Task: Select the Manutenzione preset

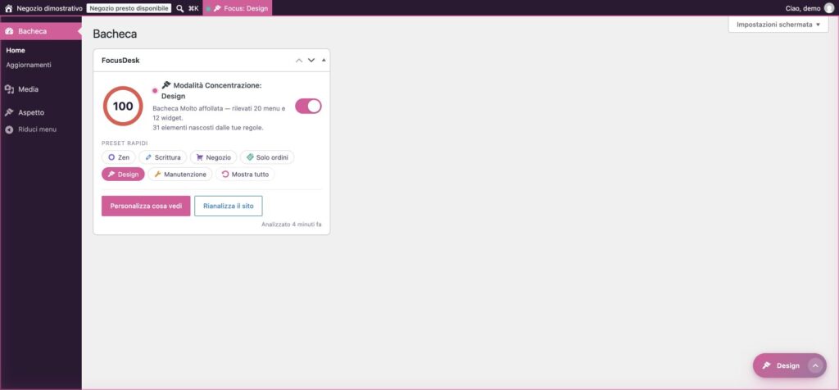Action: coord(180,175)
